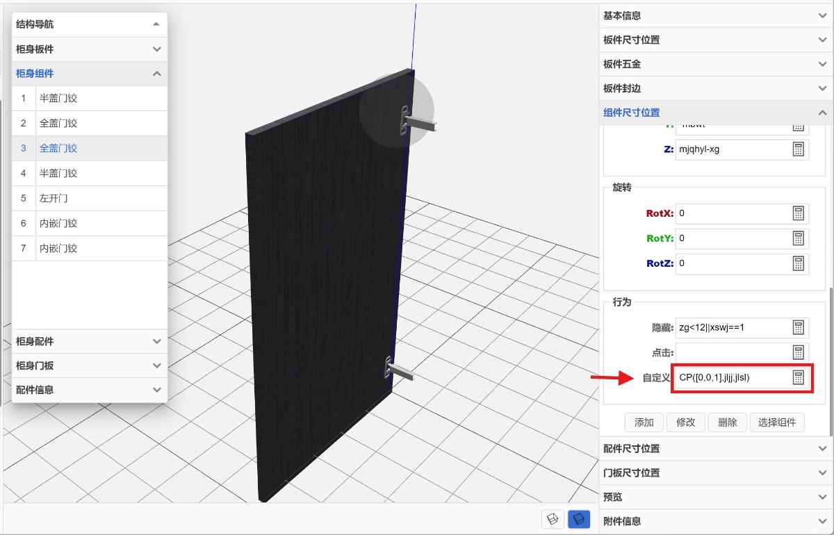Click the 添加 button
This screenshot has height=535, width=834.
(x=644, y=422)
